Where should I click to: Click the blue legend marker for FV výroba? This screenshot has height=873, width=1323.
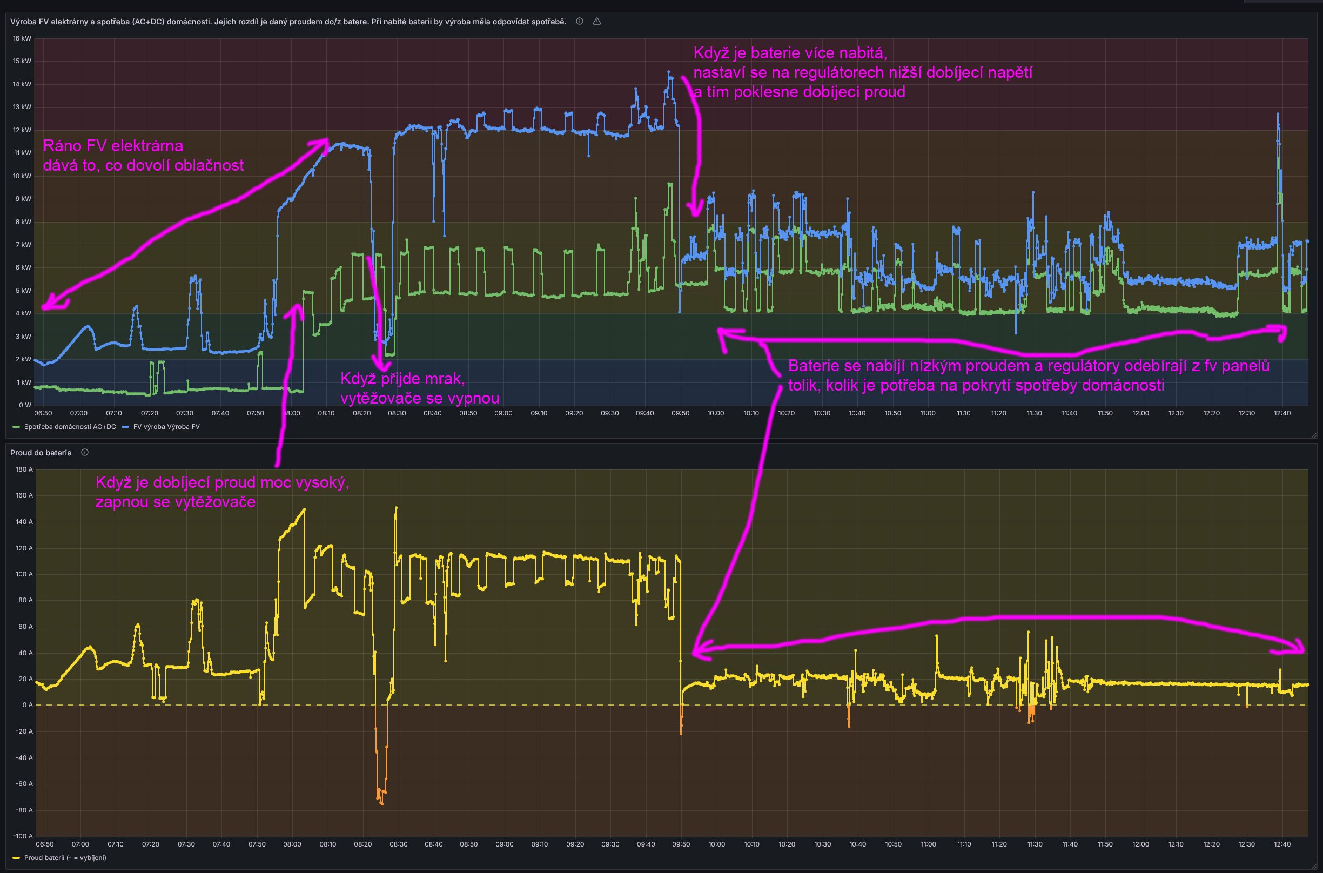coord(126,427)
